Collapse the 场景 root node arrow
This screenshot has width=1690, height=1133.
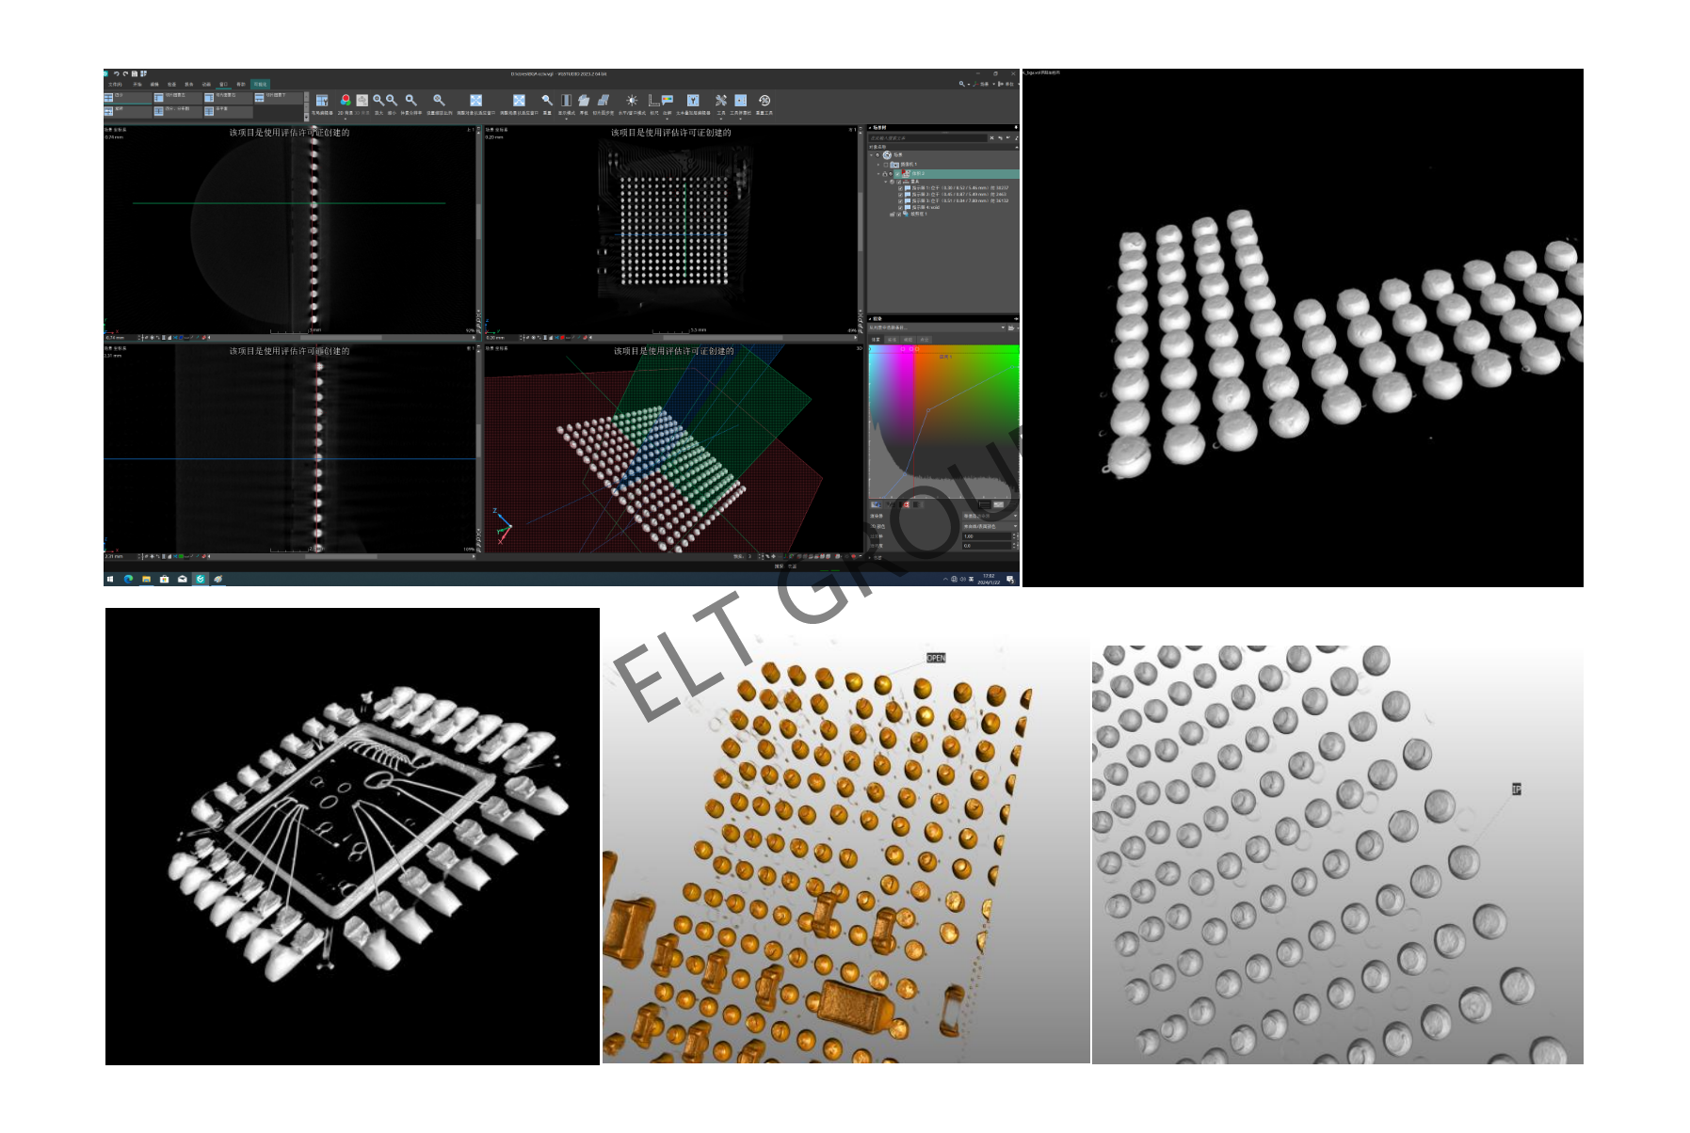871,155
